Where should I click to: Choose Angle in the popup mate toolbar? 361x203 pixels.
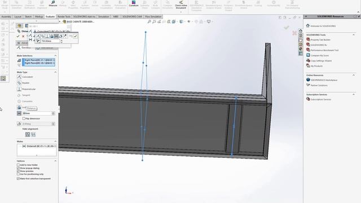(61, 36)
